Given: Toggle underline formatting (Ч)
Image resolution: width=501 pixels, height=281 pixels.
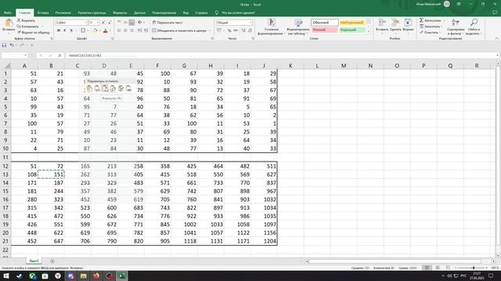Looking at the screenshot, I should pyautogui.click(x=71, y=30).
